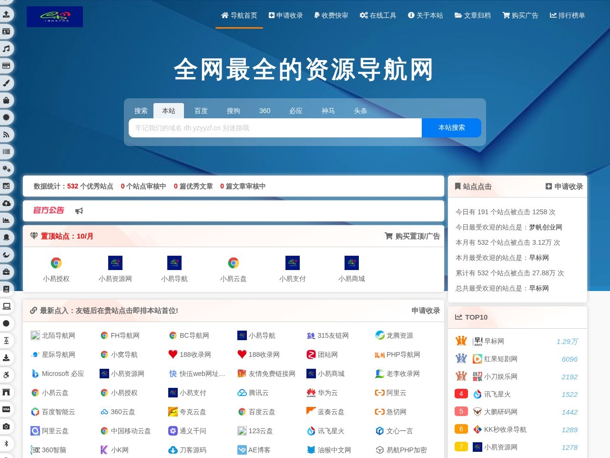The image size is (610, 458).
Task: Click the VISA card sidebar icon
Action: pyautogui.click(x=6, y=409)
